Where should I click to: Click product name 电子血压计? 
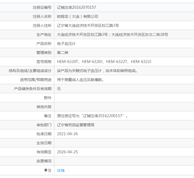(66, 44)
